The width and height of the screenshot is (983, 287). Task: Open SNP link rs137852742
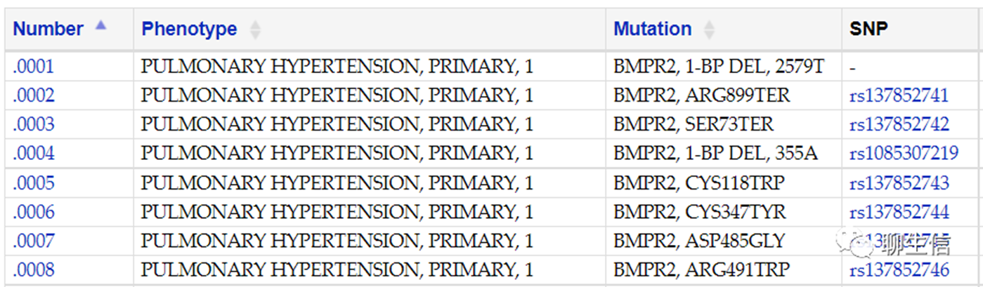pyautogui.click(x=899, y=125)
